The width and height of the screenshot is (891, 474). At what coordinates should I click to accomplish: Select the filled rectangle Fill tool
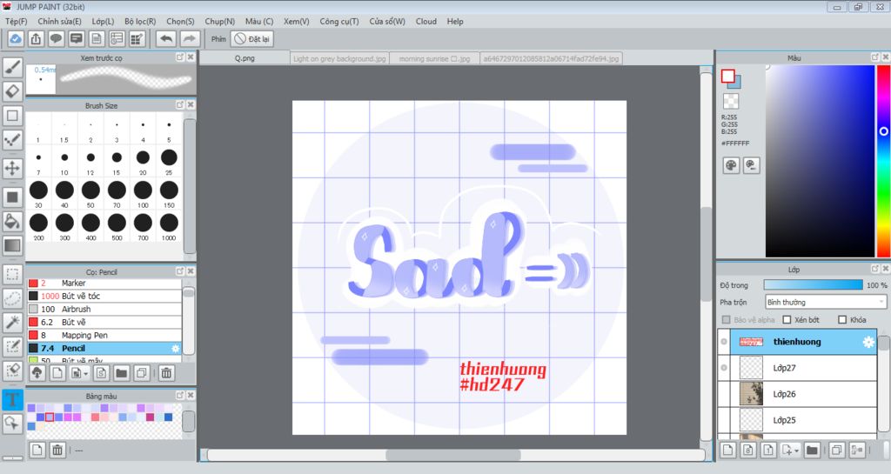pos(12,197)
